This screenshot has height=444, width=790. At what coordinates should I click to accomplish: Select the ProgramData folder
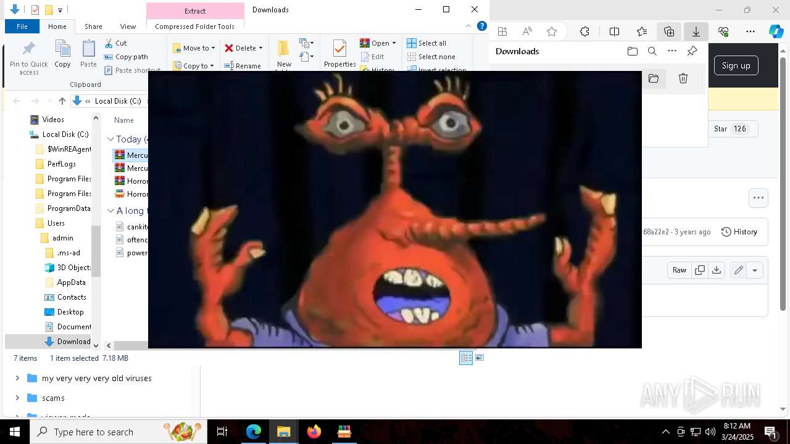coord(63,208)
